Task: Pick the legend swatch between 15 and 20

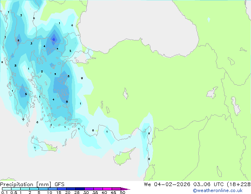Action: (62, 189)
